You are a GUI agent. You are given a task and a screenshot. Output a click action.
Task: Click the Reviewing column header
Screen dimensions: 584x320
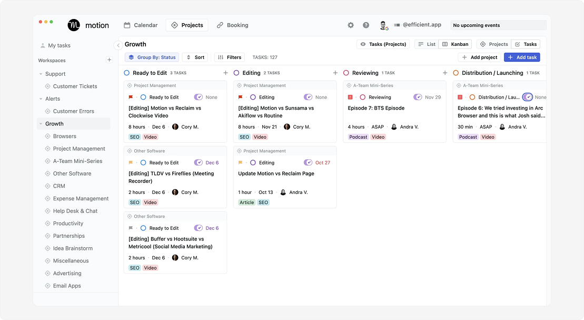coord(365,73)
